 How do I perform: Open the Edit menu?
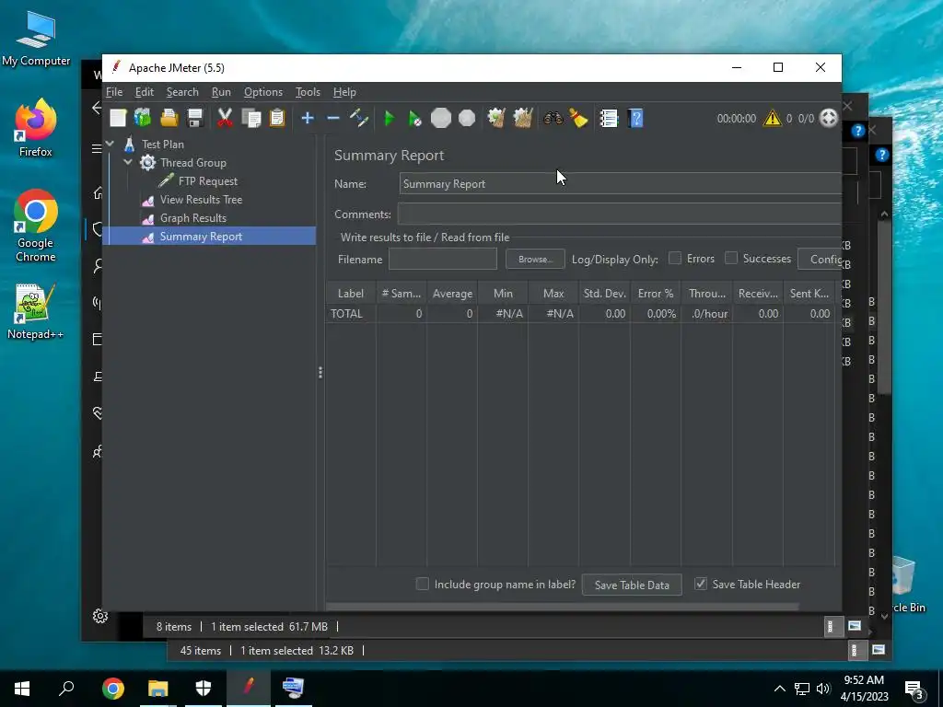pyautogui.click(x=145, y=92)
